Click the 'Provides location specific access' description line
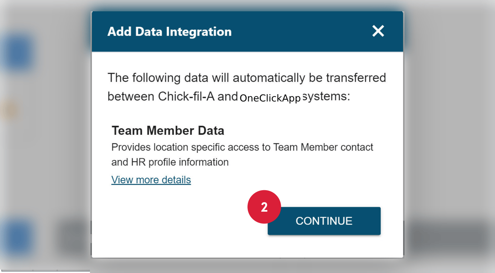495x273 pixels. pos(242,147)
